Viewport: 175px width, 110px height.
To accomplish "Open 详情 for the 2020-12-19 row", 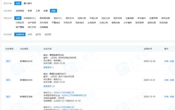I will pos(166,97).
